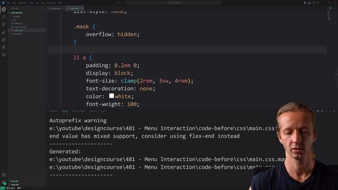Click the 'padding: 0.2em 0;' line
Viewport: 338px width, 190px height.
[x=112, y=65]
